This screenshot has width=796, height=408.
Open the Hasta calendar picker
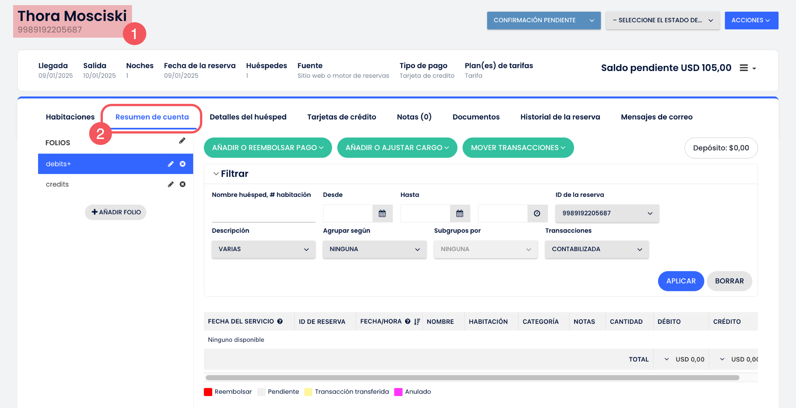pos(459,213)
